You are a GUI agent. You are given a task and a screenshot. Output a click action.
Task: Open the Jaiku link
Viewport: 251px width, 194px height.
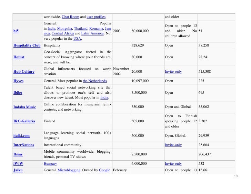(18, 170)
